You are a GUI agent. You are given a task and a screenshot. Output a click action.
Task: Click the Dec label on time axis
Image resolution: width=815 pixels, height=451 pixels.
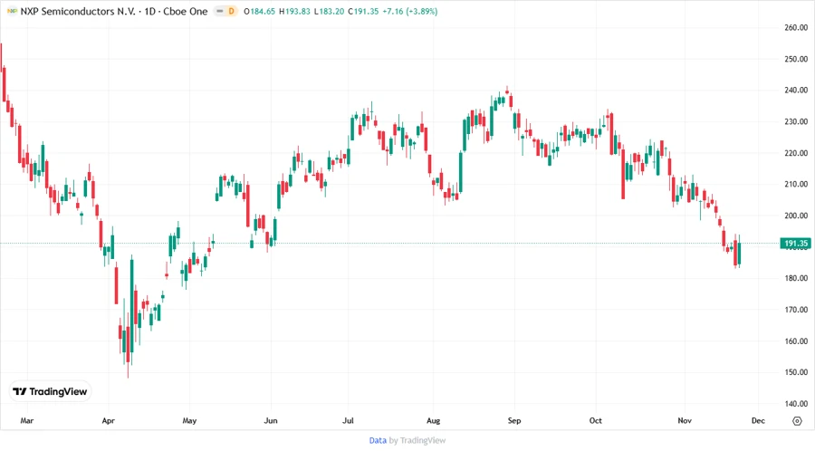[x=758, y=420]
